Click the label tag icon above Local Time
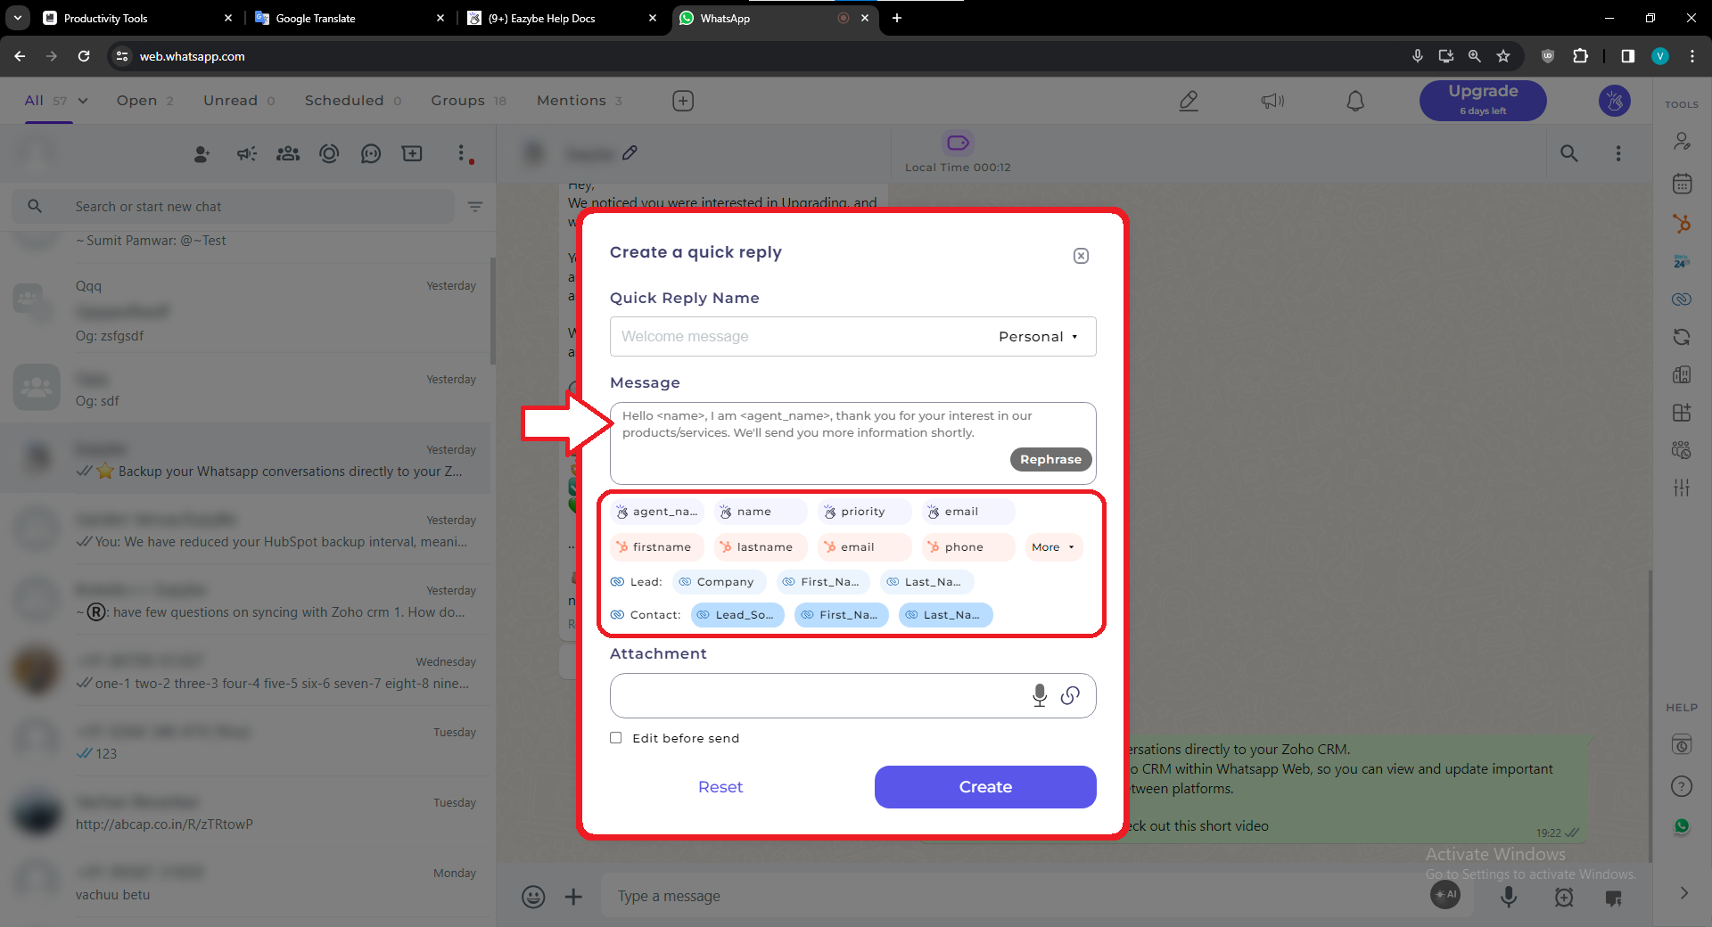The image size is (1712, 927). click(958, 143)
